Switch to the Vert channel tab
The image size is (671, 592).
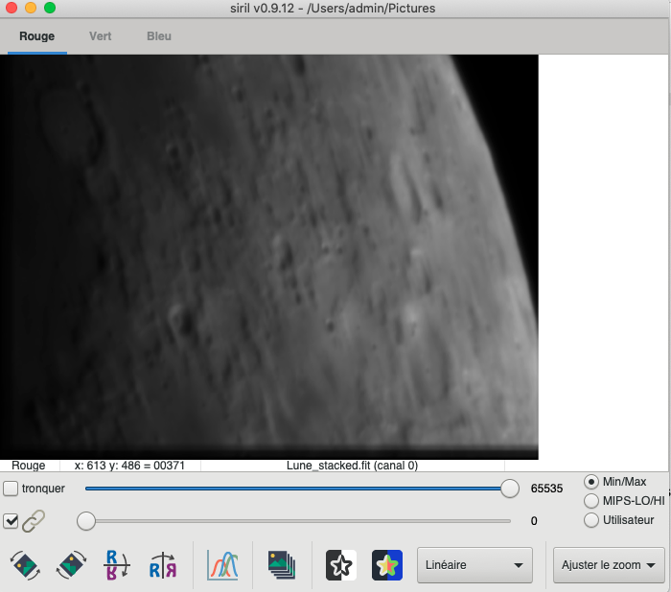[x=100, y=36]
